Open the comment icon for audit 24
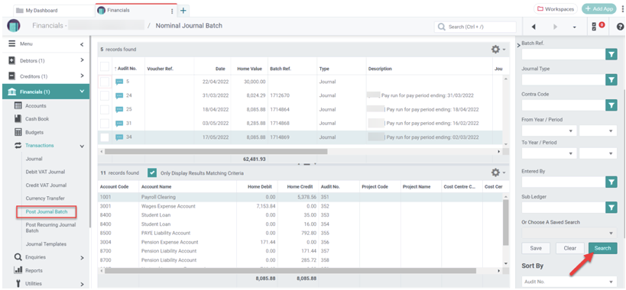Image resolution: width=626 pixels, height=290 pixels. [119, 95]
